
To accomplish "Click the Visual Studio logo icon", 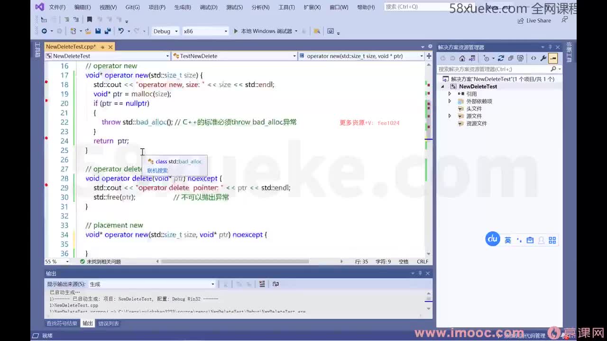I will (x=40, y=7).
